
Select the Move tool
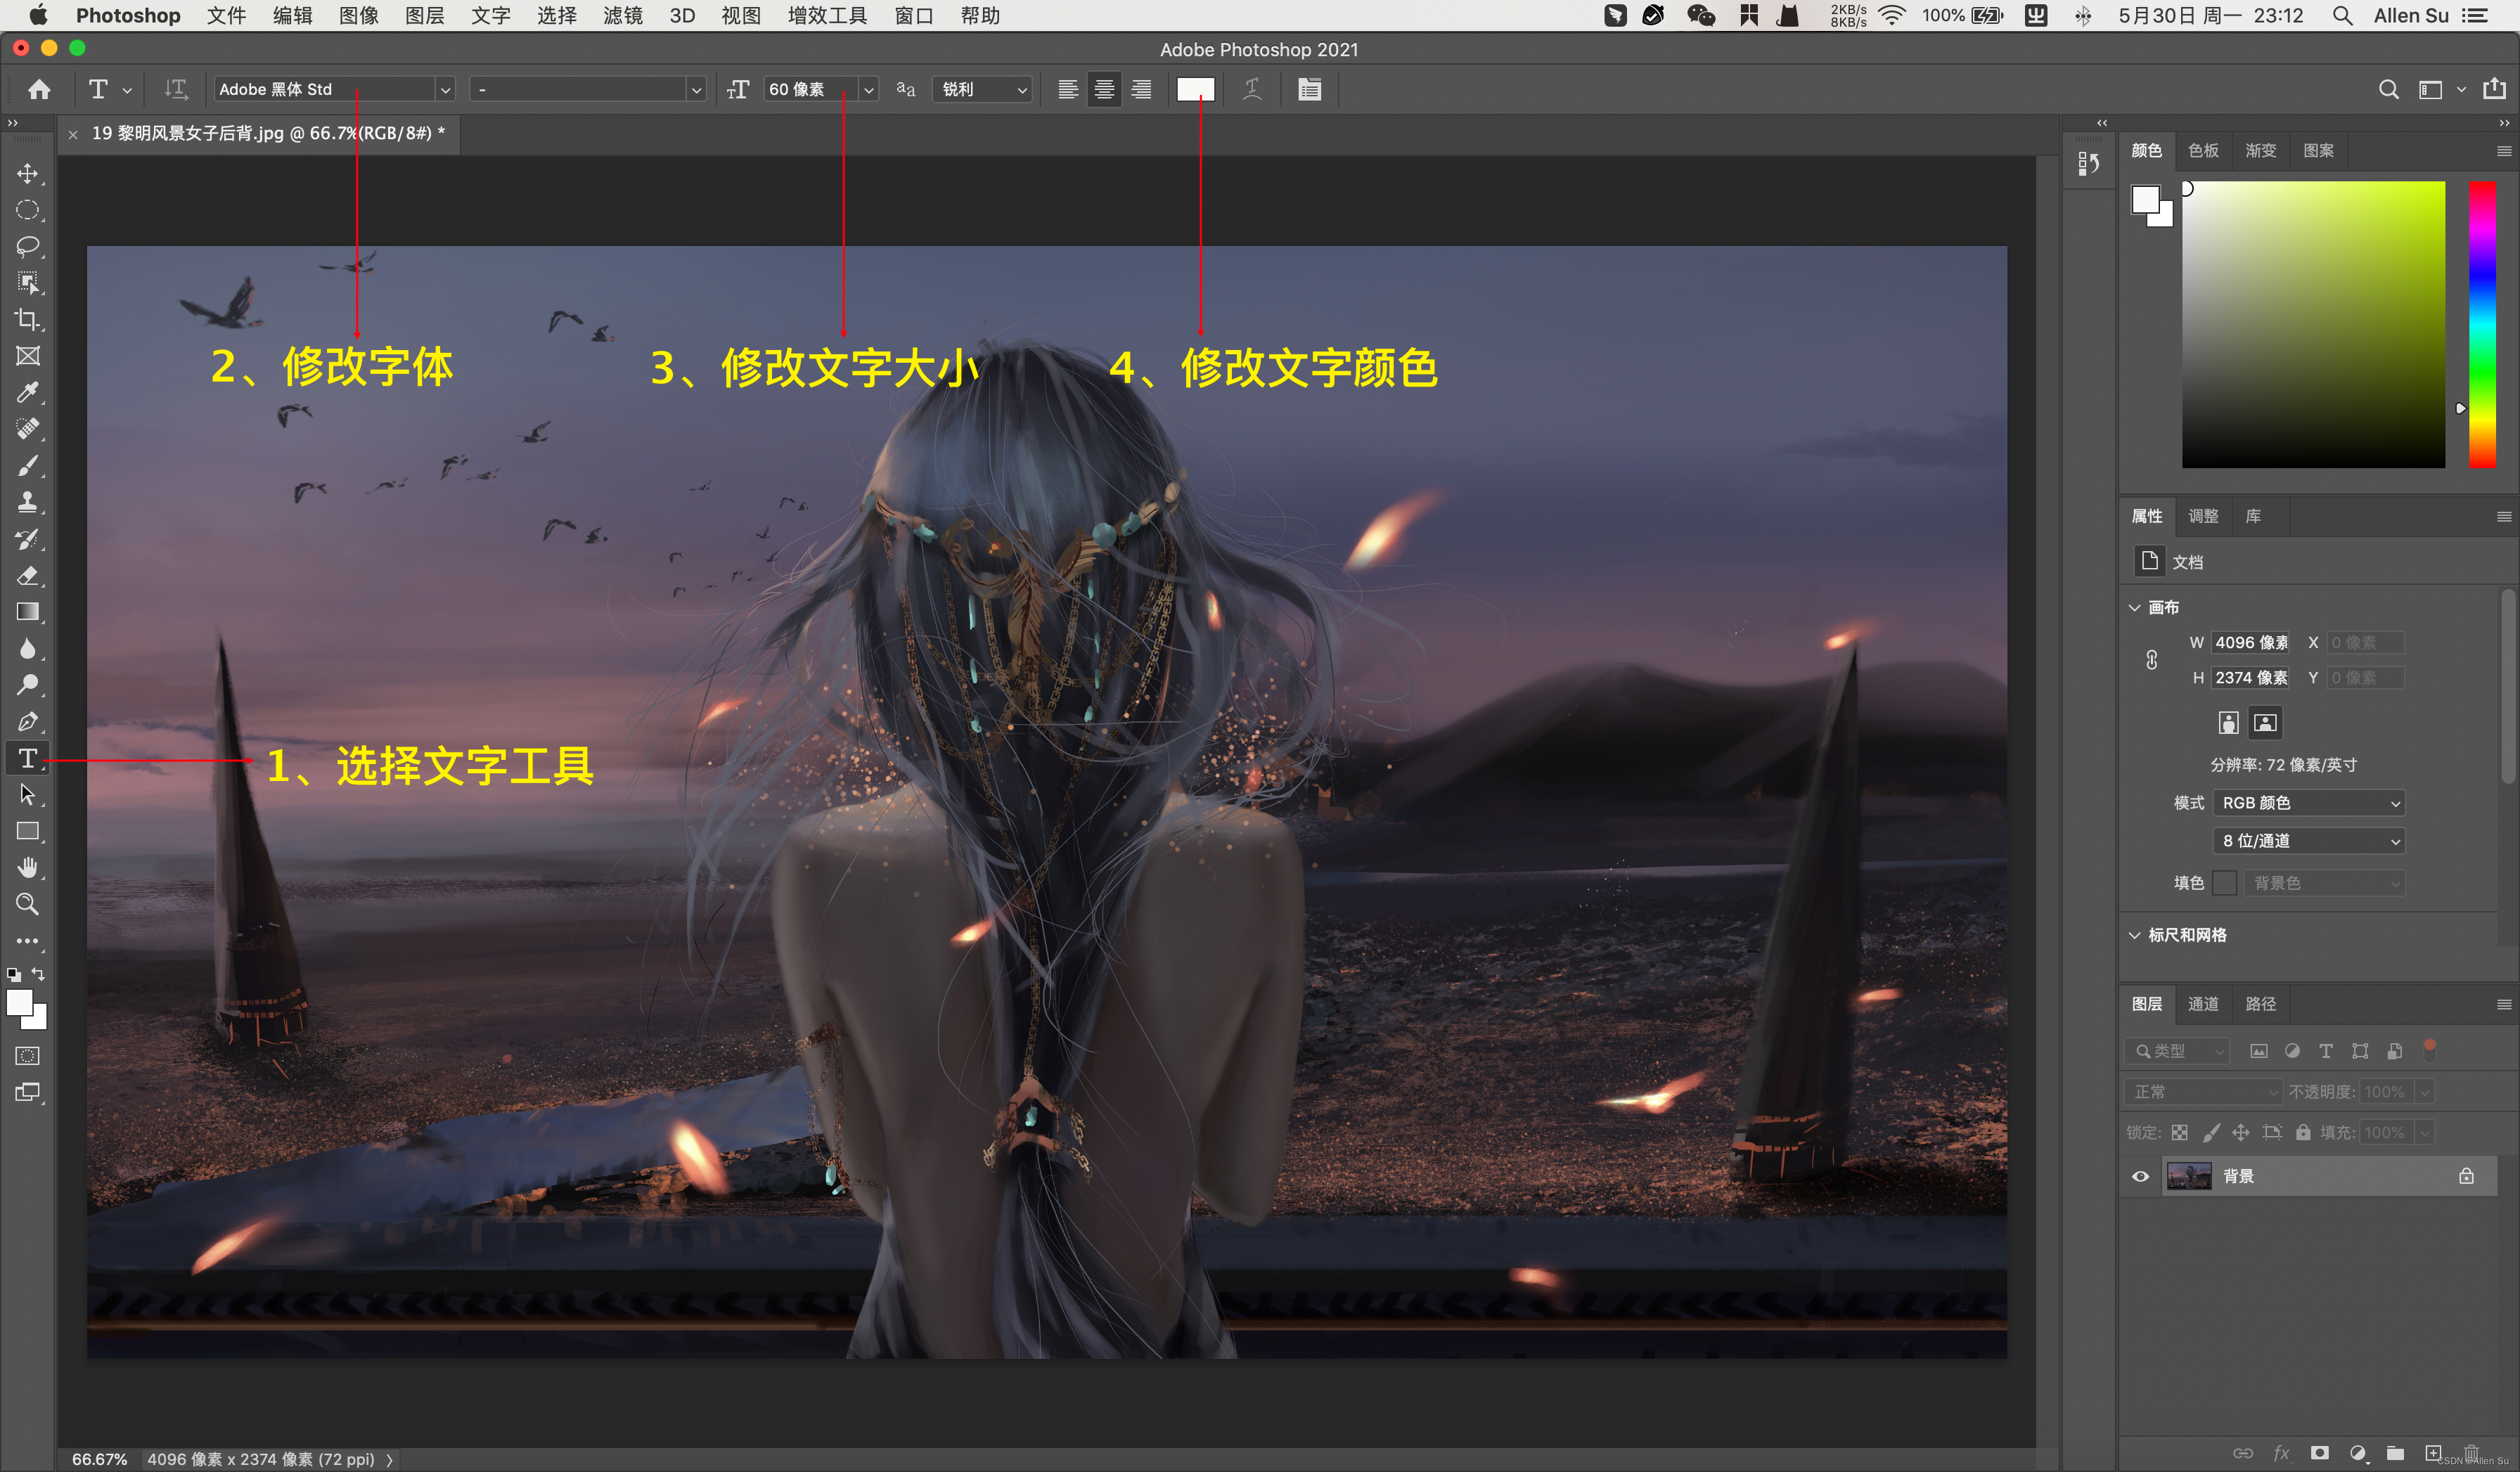[27, 174]
